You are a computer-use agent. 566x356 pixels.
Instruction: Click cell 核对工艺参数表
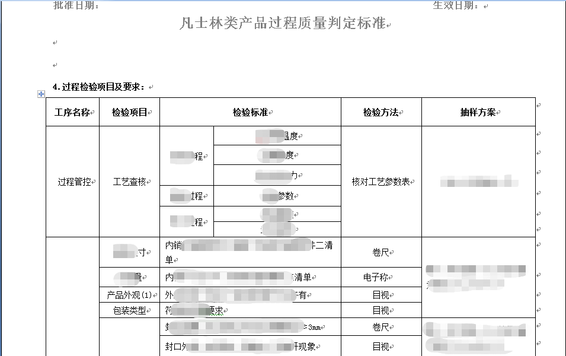381,182
